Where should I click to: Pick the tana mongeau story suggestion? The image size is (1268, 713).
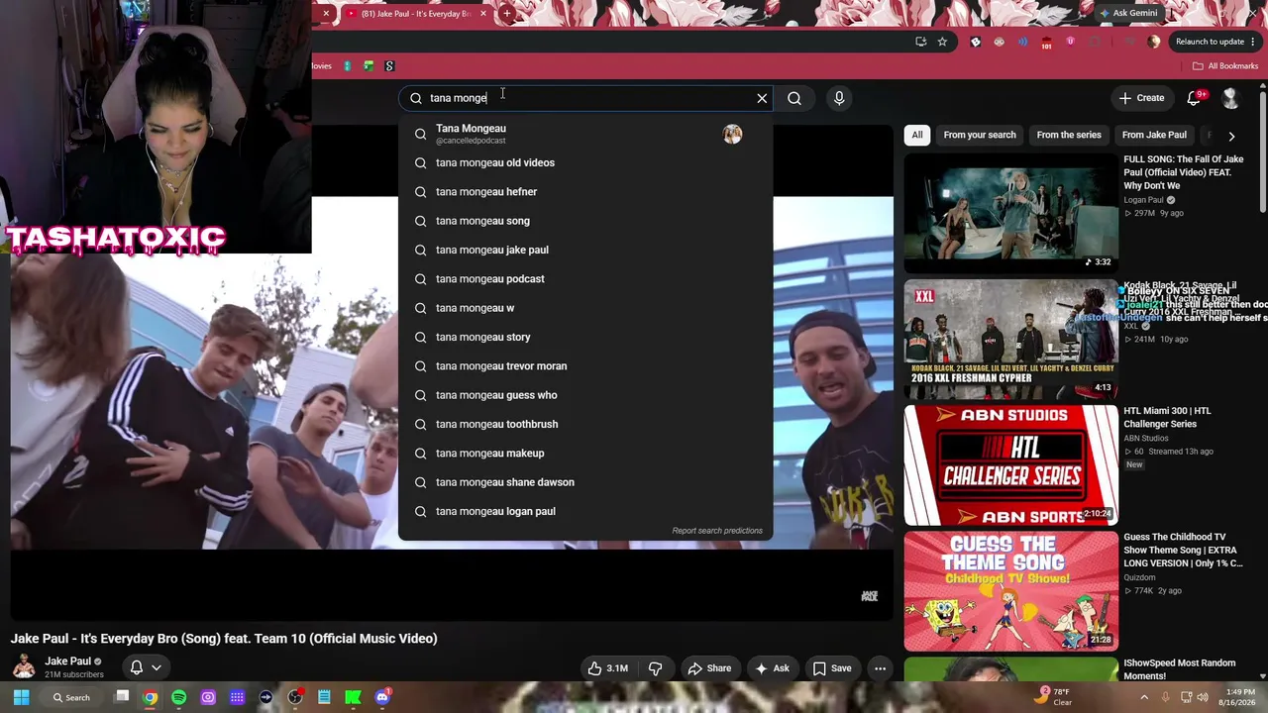pyautogui.click(x=585, y=337)
